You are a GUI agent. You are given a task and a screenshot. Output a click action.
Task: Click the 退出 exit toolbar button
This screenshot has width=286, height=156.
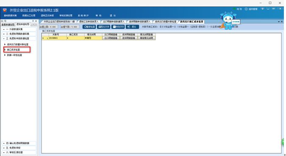(133, 27)
